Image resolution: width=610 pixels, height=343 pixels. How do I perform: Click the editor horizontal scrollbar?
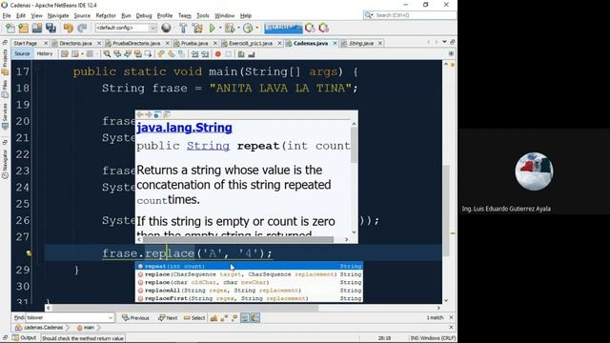pos(185,308)
